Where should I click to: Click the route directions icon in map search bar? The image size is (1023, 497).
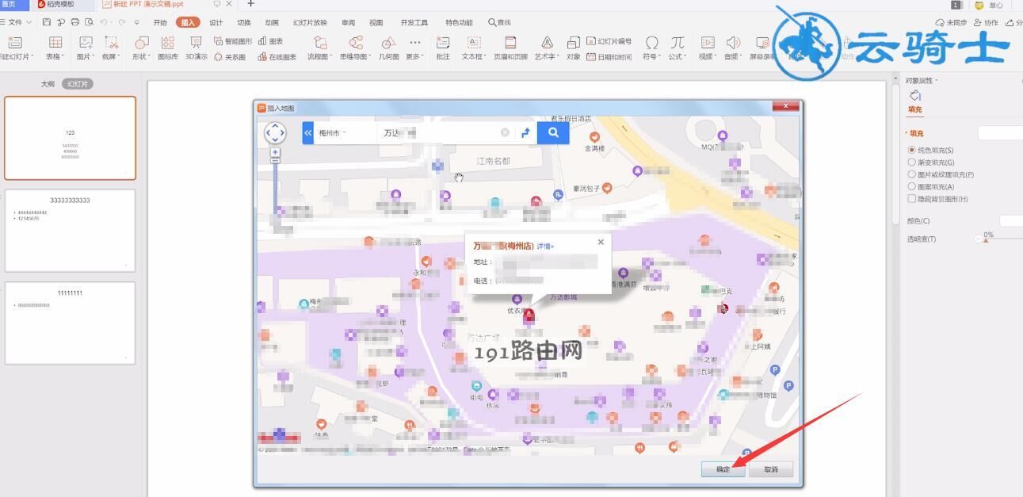pos(525,133)
